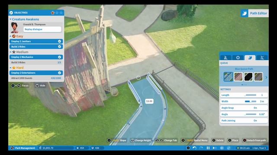277x155 pixels.
Task: Collapse the Hard objectives group
Action: (x=10, y=68)
